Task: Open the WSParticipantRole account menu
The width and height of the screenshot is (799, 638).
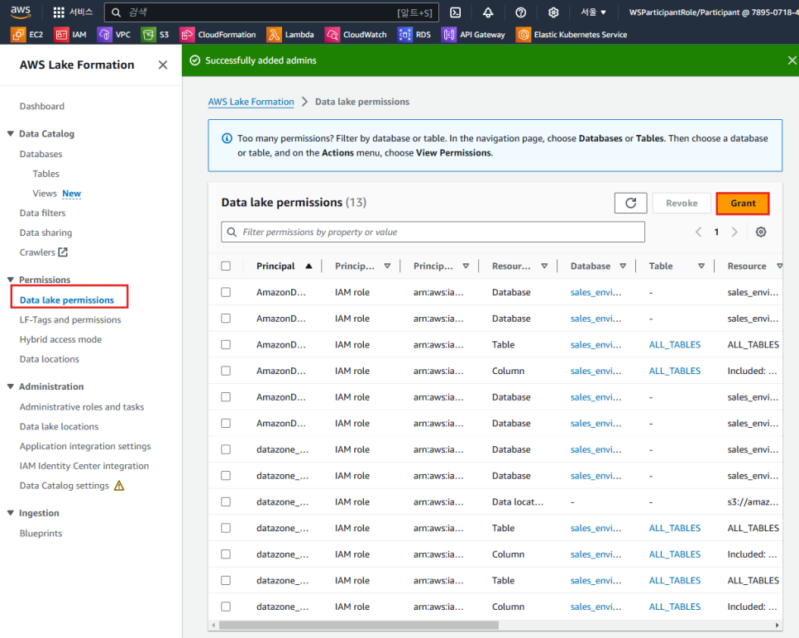Action: pos(713,12)
